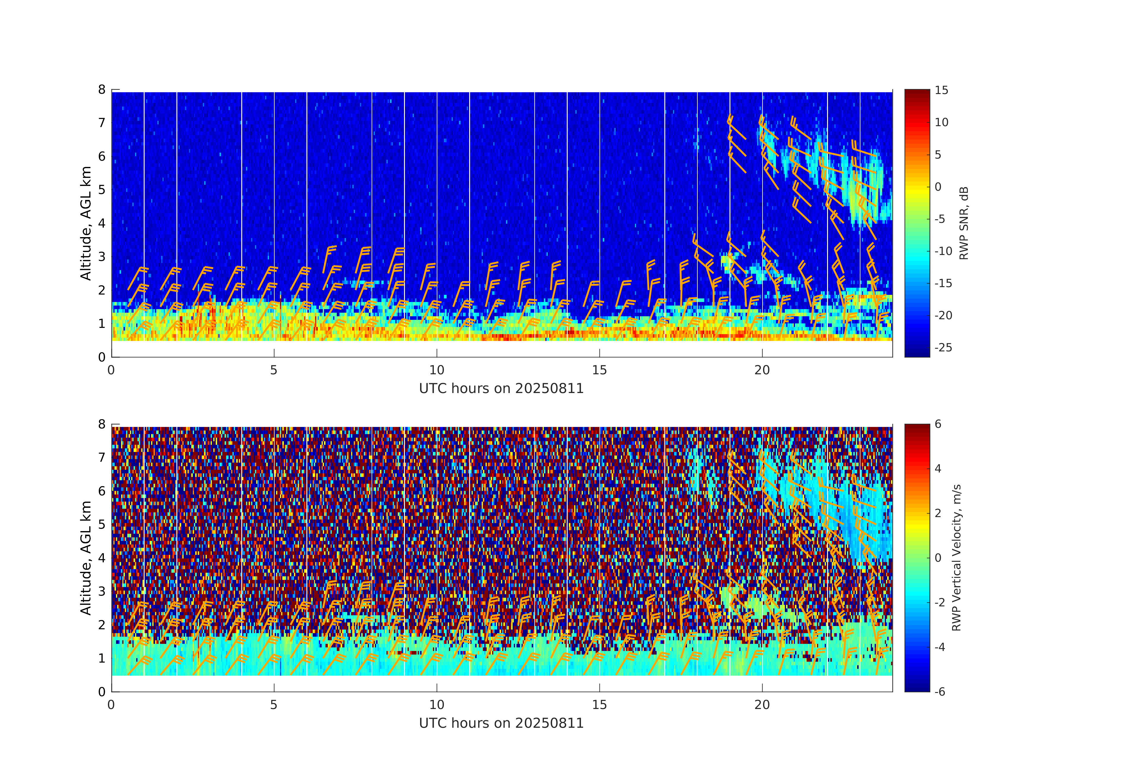Click the bottom plot's 'UTC hours on 20250811' label
This screenshot has height=781, width=1138.
pyautogui.click(x=501, y=723)
